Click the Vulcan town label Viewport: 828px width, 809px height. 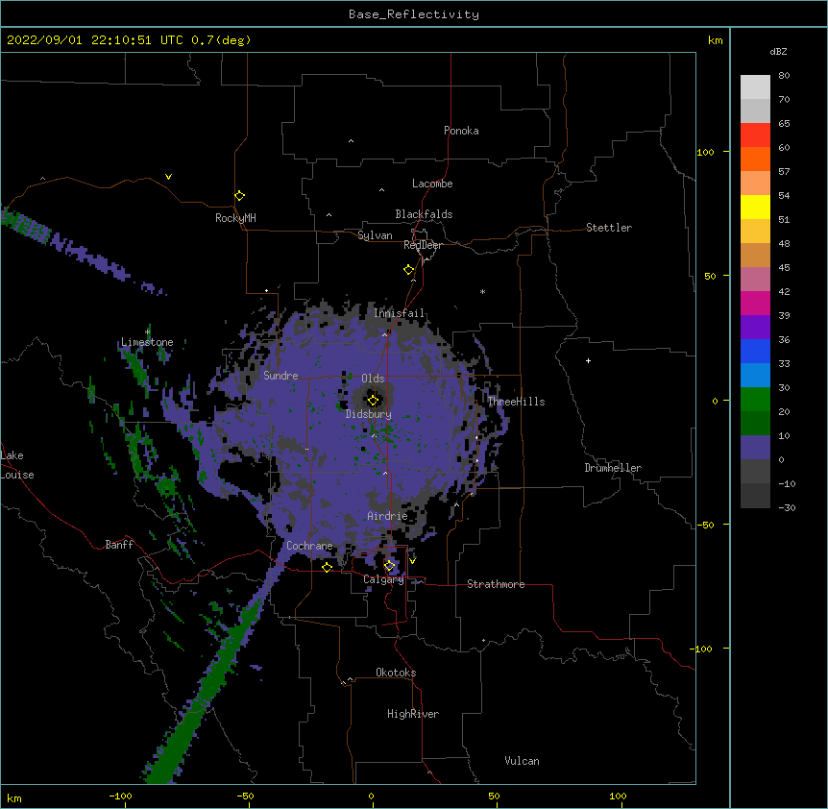522,761
